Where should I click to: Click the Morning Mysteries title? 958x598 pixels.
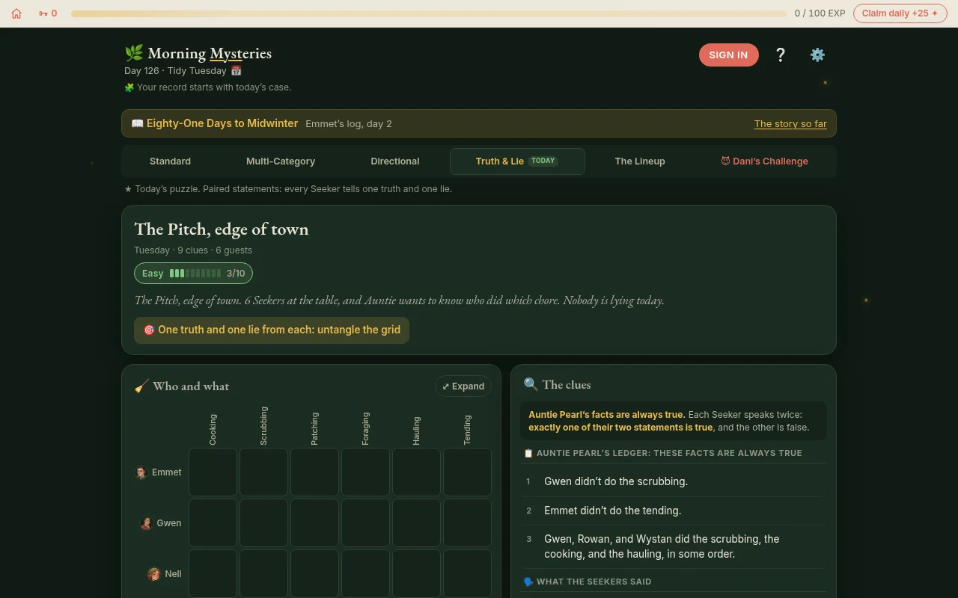198,53
